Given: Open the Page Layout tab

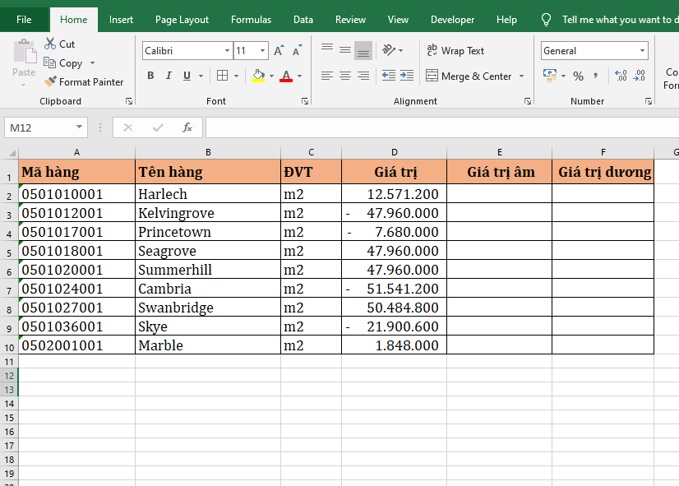Looking at the screenshot, I should pos(182,20).
